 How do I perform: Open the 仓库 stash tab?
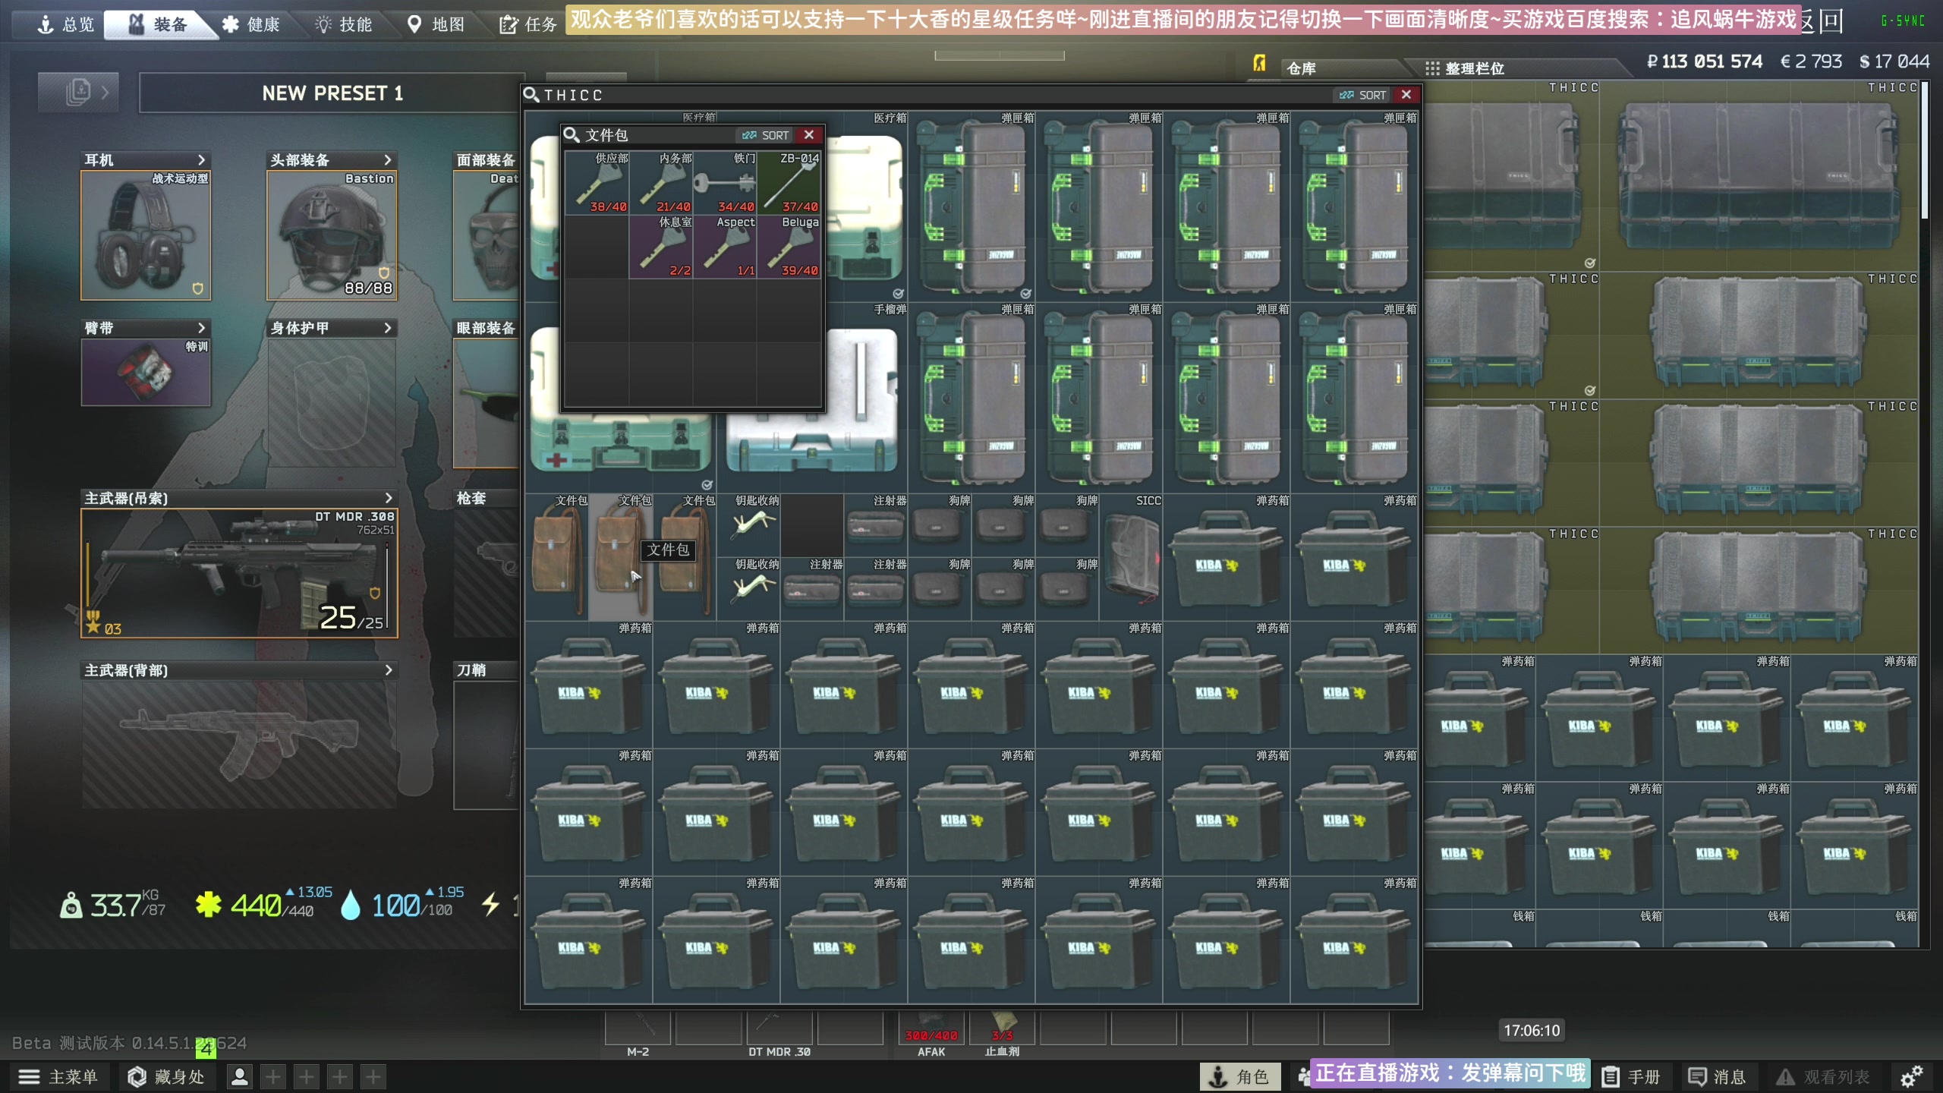[x=1301, y=68]
